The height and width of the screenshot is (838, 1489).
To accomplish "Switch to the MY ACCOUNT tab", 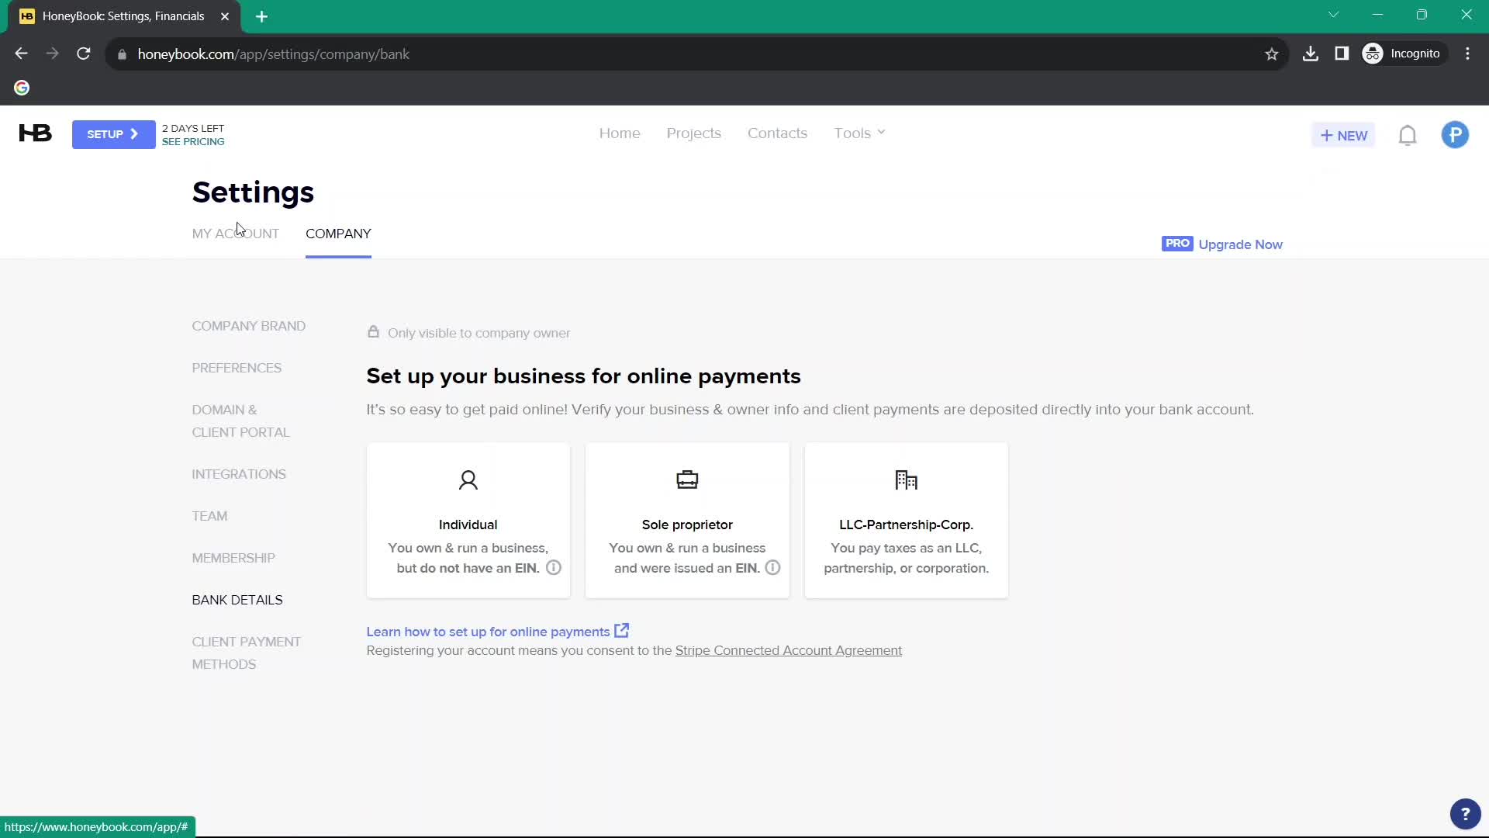I will tap(236, 234).
